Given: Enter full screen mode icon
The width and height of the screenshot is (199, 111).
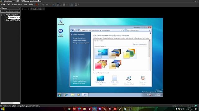Looking at the screenshot, I should [x=64, y=5].
